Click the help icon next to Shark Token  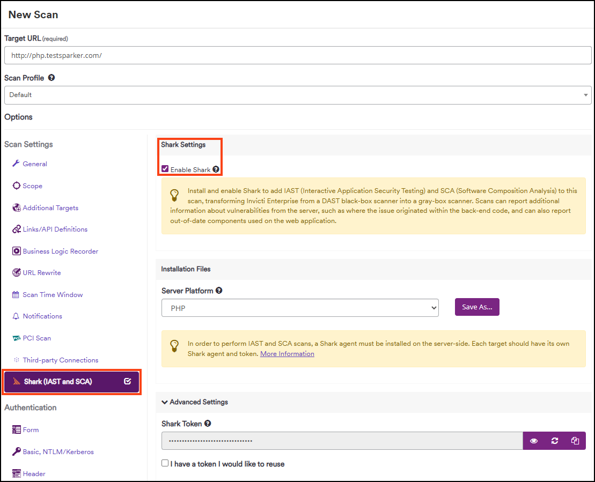tap(208, 424)
